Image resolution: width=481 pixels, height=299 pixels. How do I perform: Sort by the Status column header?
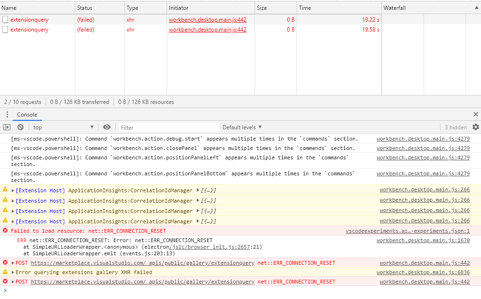(100, 8)
